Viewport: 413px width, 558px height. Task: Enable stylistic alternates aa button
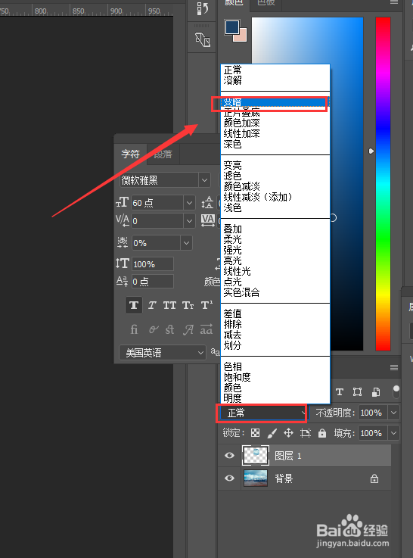[206, 329]
